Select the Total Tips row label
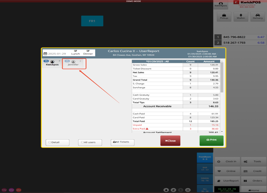 (x=139, y=103)
